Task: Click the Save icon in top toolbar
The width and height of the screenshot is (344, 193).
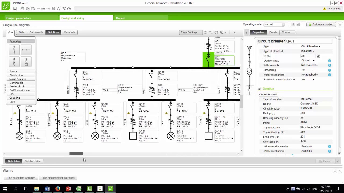Action: point(15,9)
